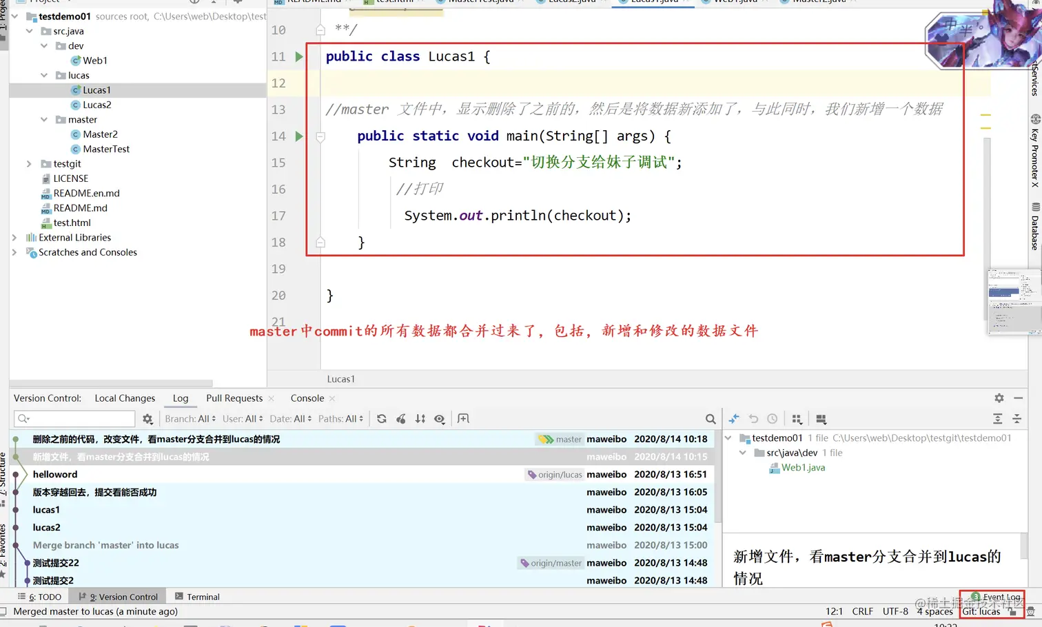Open Group By options in details pane
The height and width of the screenshot is (627, 1042).
[x=797, y=419]
